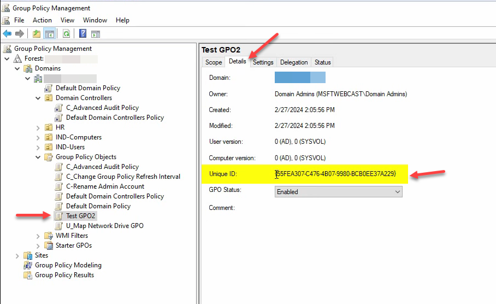Screen dimensions: 496x304
Task: Expand the IND-Computers node
Action: point(38,138)
